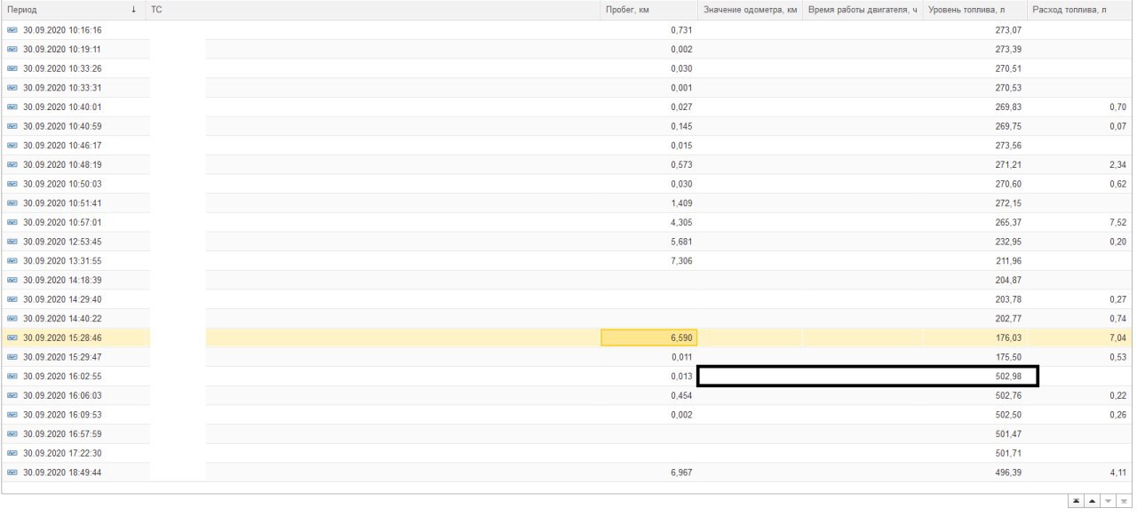Image resolution: width=1137 pixels, height=516 pixels.
Task: Click the mileage value 5,681
Action: (x=681, y=242)
